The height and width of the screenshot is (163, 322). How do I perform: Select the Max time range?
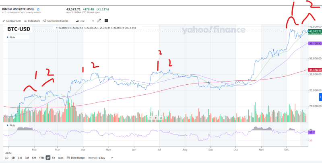pos(61,158)
